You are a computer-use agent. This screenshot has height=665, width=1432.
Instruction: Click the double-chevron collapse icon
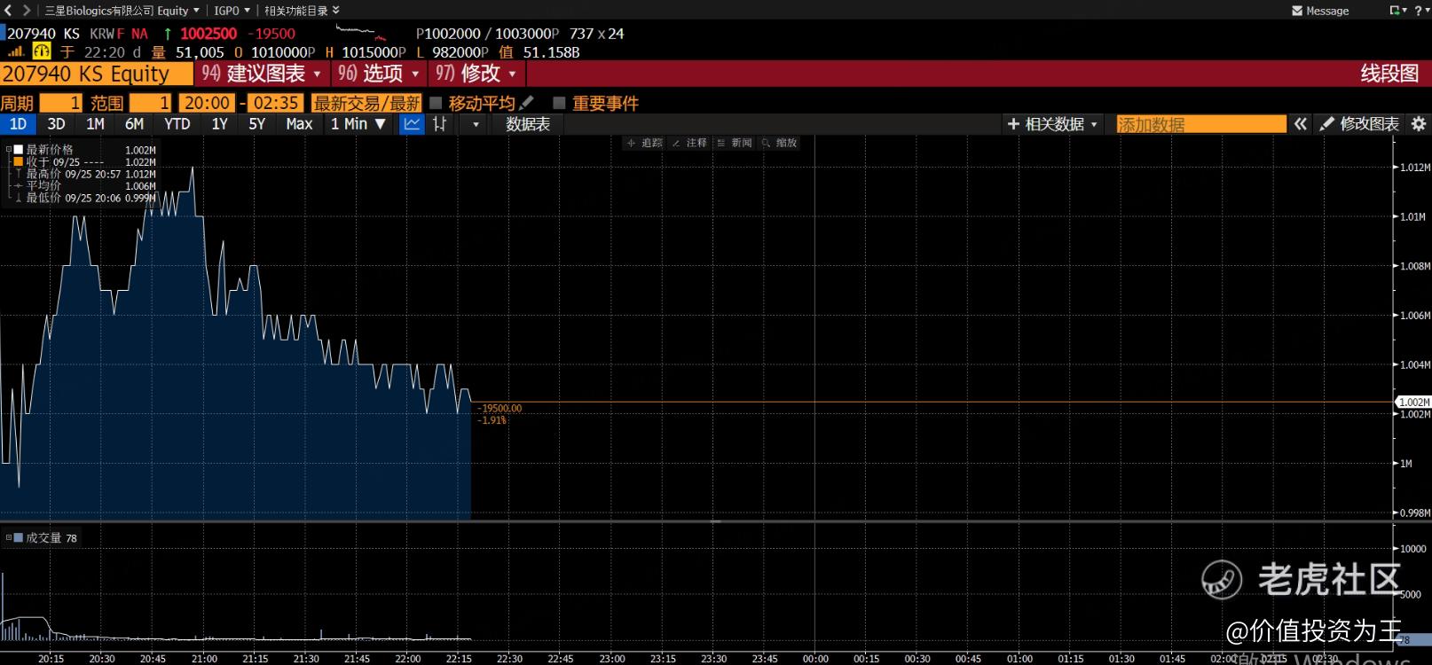pyautogui.click(x=1300, y=124)
